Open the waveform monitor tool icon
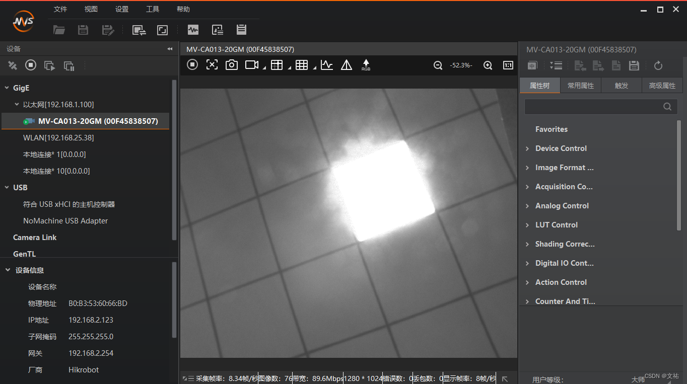 (x=193, y=30)
